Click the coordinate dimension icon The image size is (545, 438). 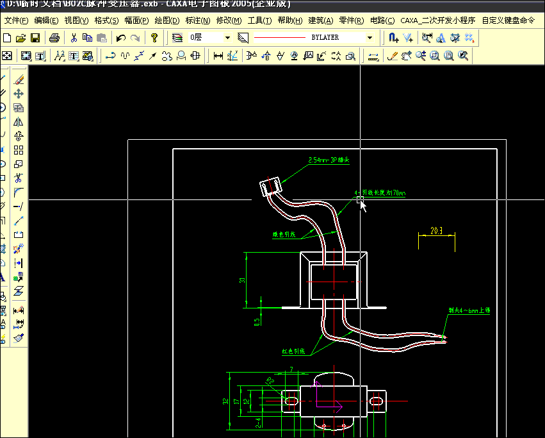point(232,56)
